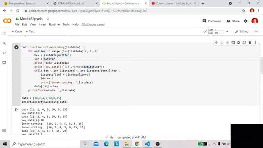This screenshot has height=148, width=263.
Task: Open the Runtime menu
Action: pyautogui.click(x=54, y=25)
